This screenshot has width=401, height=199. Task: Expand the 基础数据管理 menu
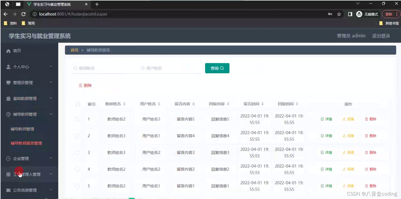click(29, 99)
